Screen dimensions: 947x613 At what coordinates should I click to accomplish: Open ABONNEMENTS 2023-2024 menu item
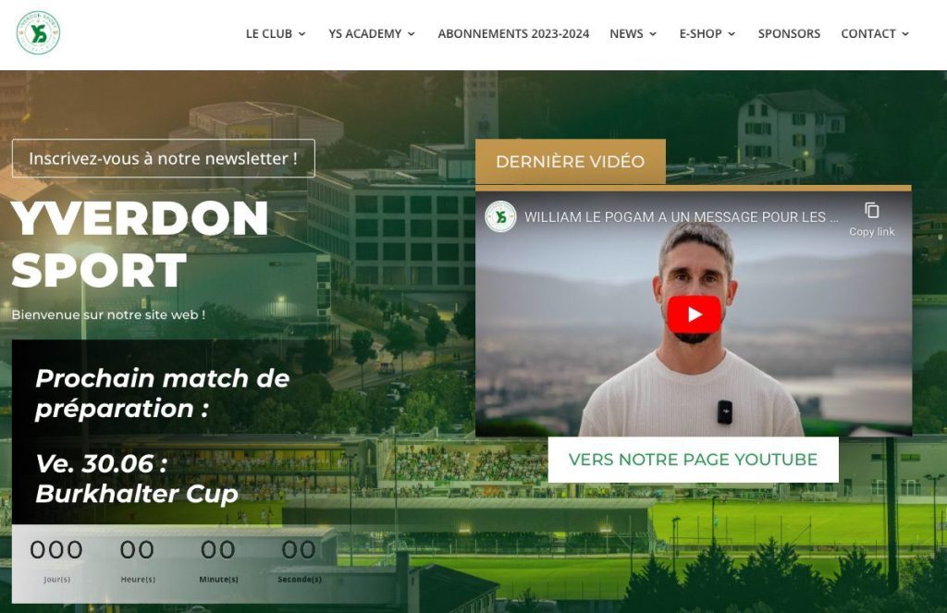[x=513, y=34]
